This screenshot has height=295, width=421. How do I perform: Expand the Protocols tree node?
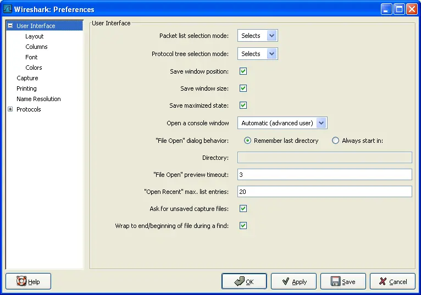(10, 109)
